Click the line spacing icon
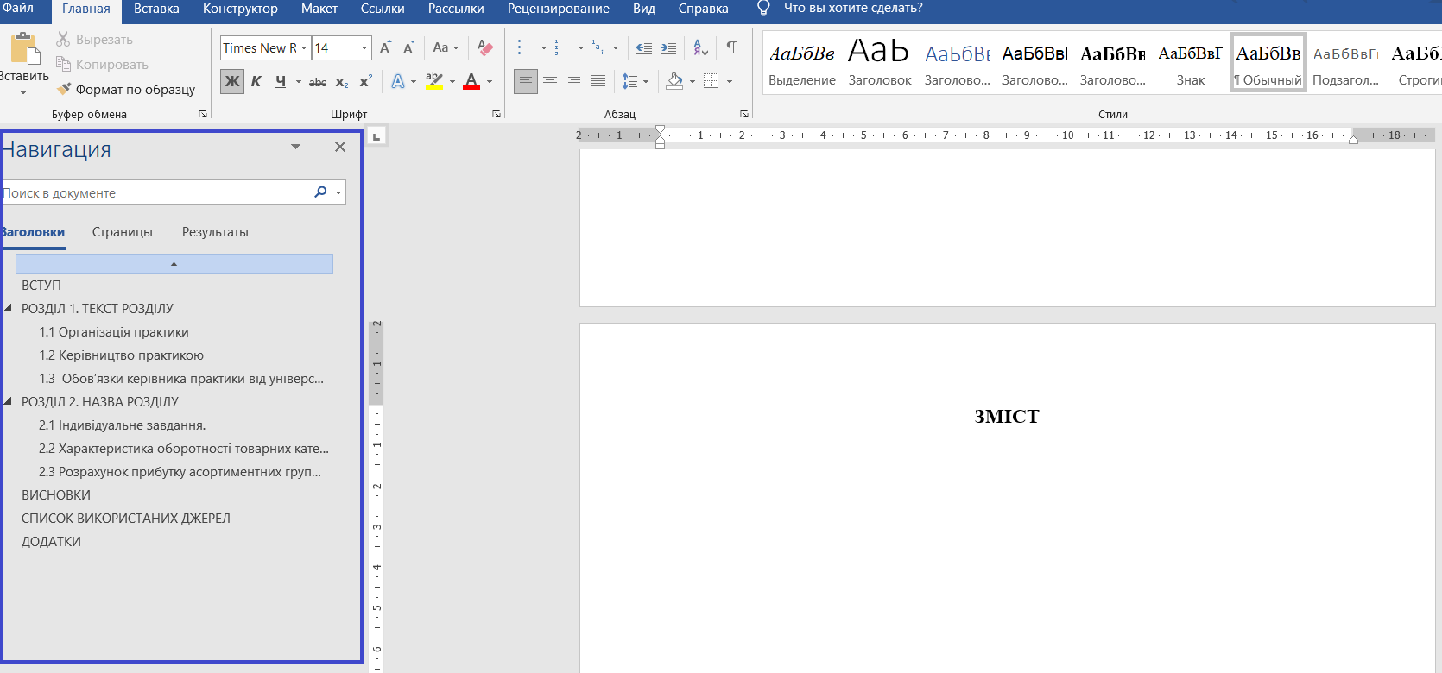 click(629, 81)
